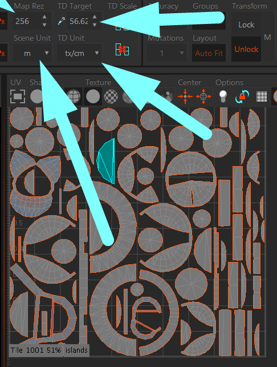The image size is (277, 367).
Task: Pick texel density with the eyedropper icon
Action: [x=61, y=22]
